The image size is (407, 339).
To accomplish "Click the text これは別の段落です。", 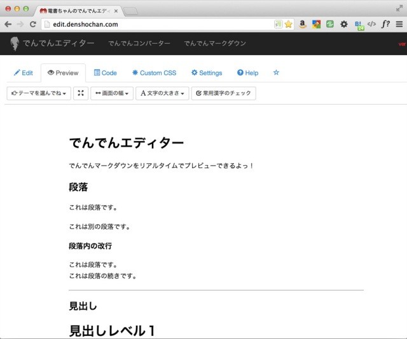I will [x=99, y=227].
